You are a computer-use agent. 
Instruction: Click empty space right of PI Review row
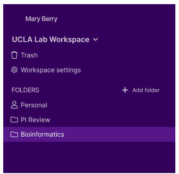tap(112, 120)
